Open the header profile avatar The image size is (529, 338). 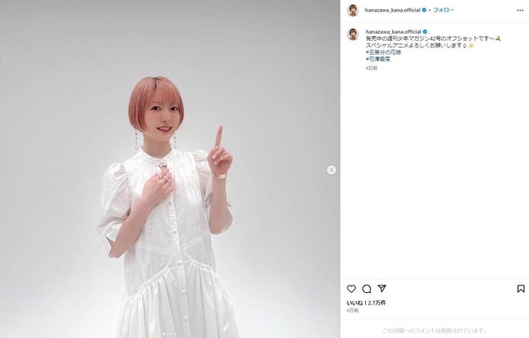[353, 10]
